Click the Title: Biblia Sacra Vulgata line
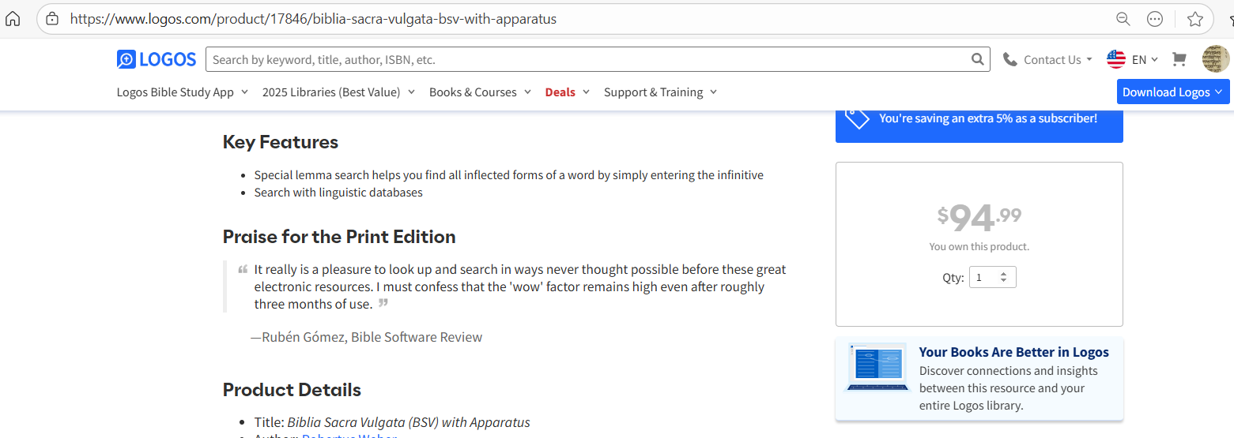Screen dimensions: 1234x438 pyautogui.click(x=392, y=422)
